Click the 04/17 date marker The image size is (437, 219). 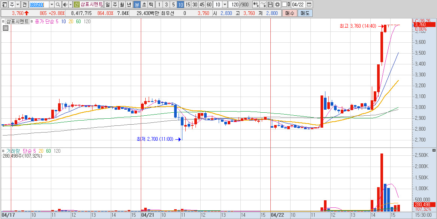8,215
